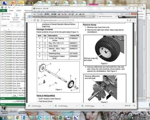Open the Excel application icon menu

point(2,7)
